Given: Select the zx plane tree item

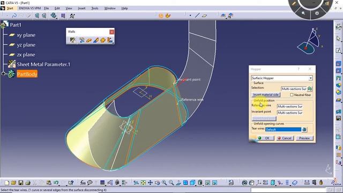Looking at the screenshot, I should (x=26, y=55).
